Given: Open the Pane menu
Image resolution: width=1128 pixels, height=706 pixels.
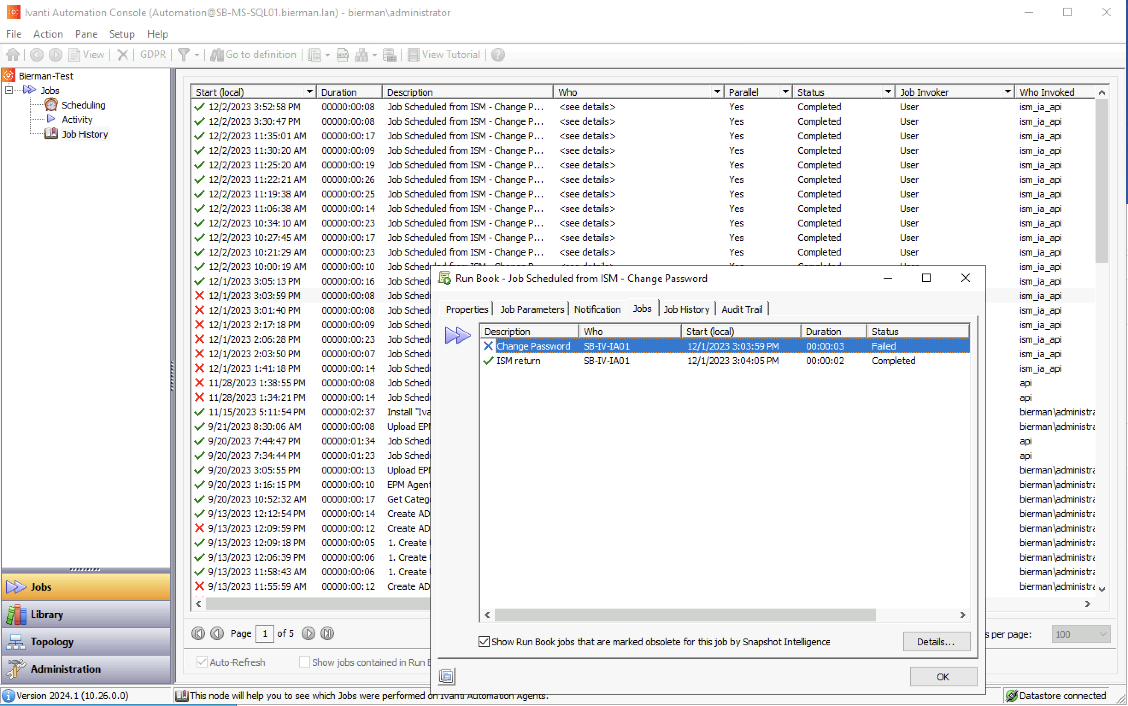Looking at the screenshot, I should [86, 34].
